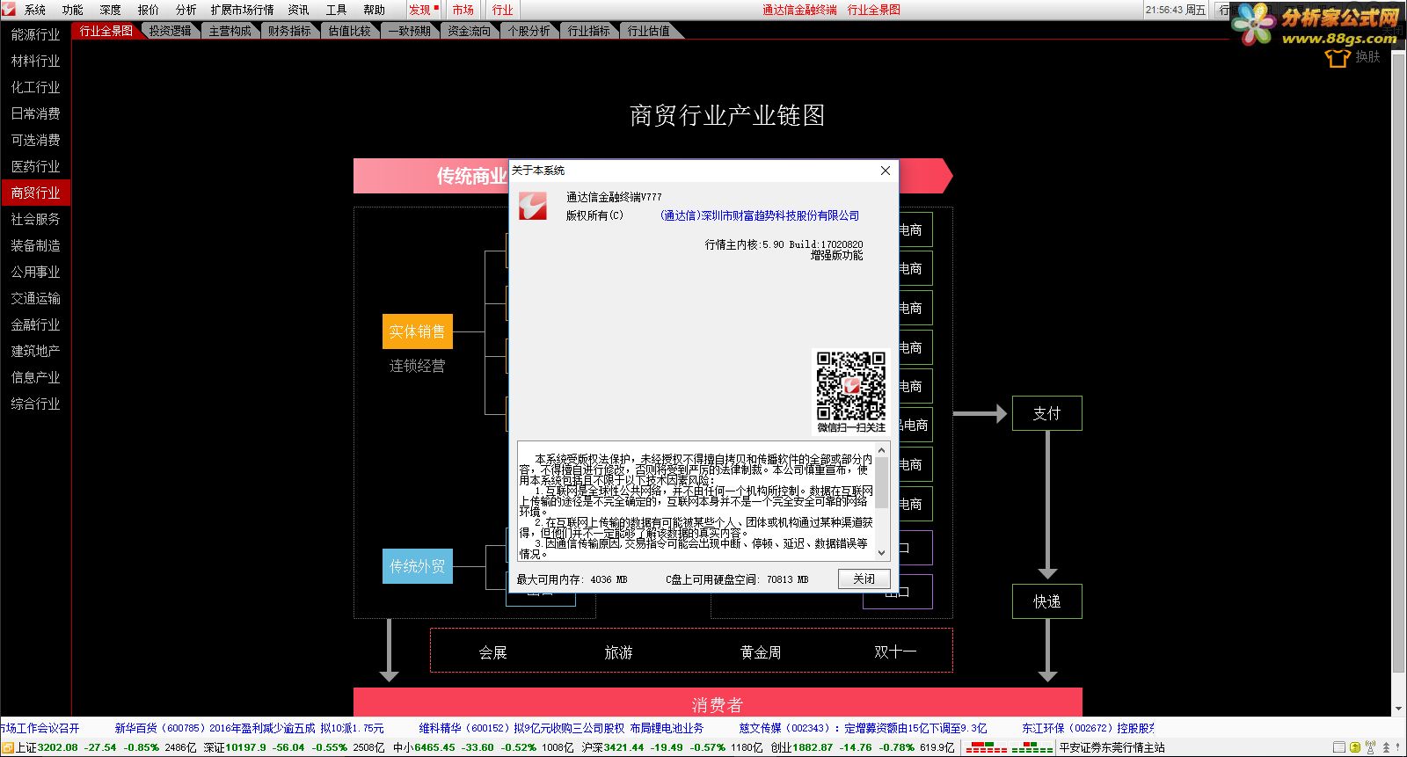Image resolution: width=1407 pixels, height=757 pixels.
Task: Switch to the 行业指标 tab
Action: pos(588,31)
